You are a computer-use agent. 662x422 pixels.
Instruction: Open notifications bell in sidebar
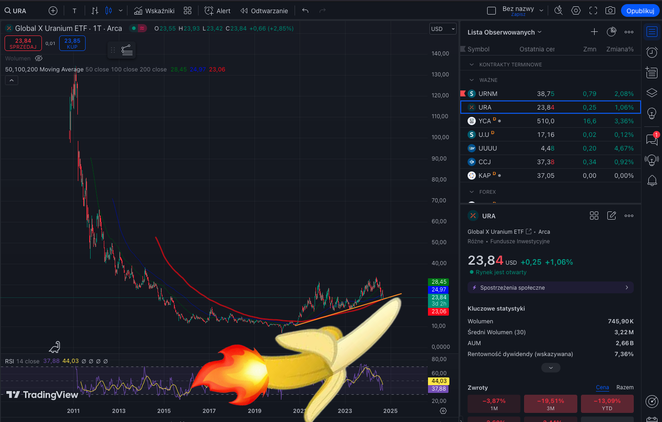pos(652,181)
